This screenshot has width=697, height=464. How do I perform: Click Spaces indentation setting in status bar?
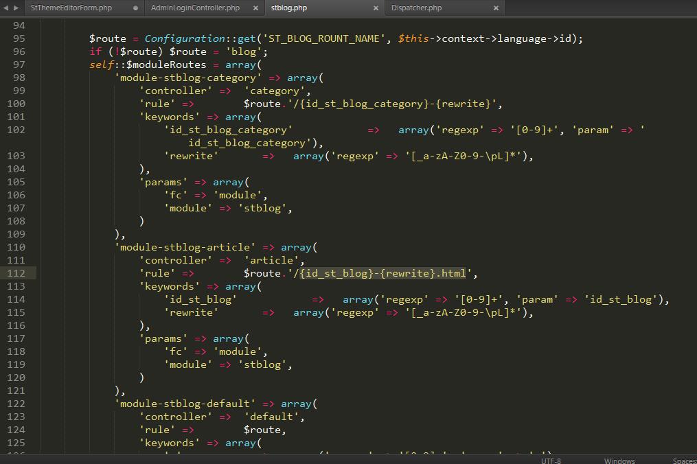[x=685, y=461]
